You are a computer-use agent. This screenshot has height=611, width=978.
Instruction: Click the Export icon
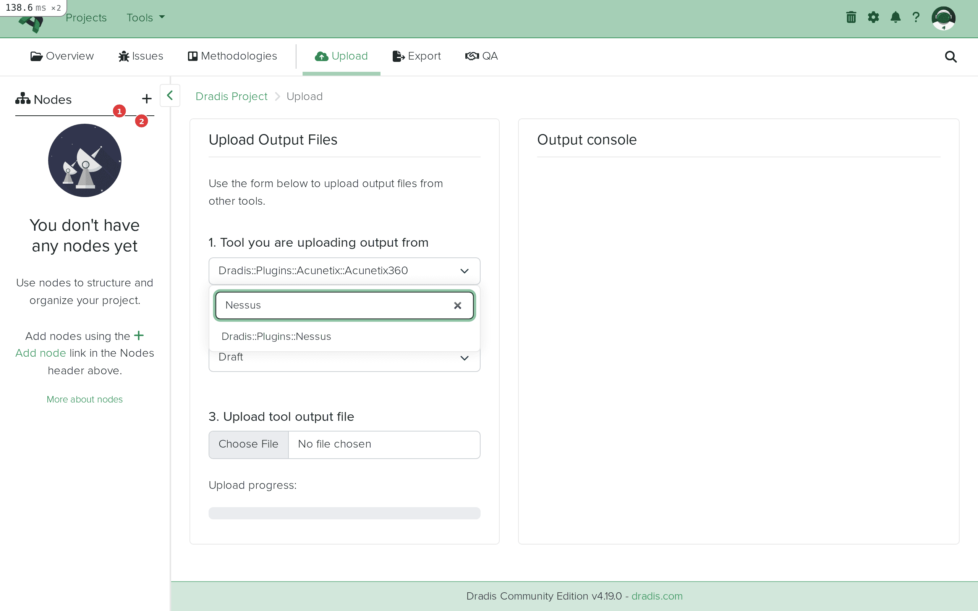398,56
